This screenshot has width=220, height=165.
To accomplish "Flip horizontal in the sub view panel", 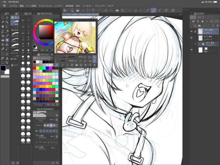I will (90, 61).
